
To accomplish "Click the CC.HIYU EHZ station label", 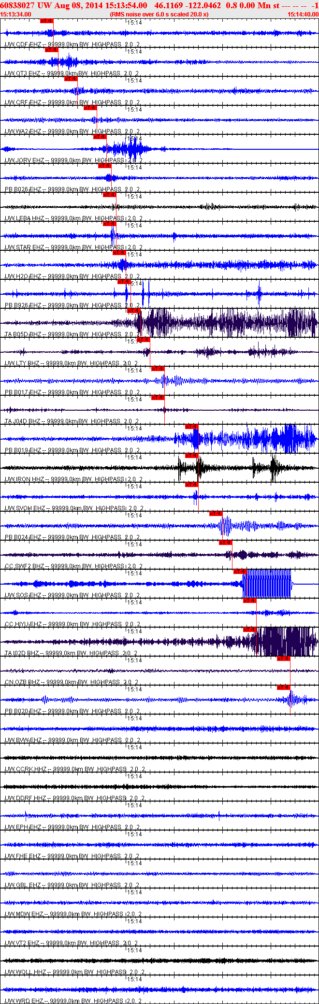I will coord(23,624).
